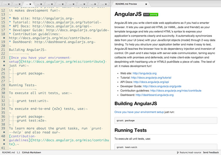Close the README.md Preview tab
221x155 pixels.
[x=146, y=4]
